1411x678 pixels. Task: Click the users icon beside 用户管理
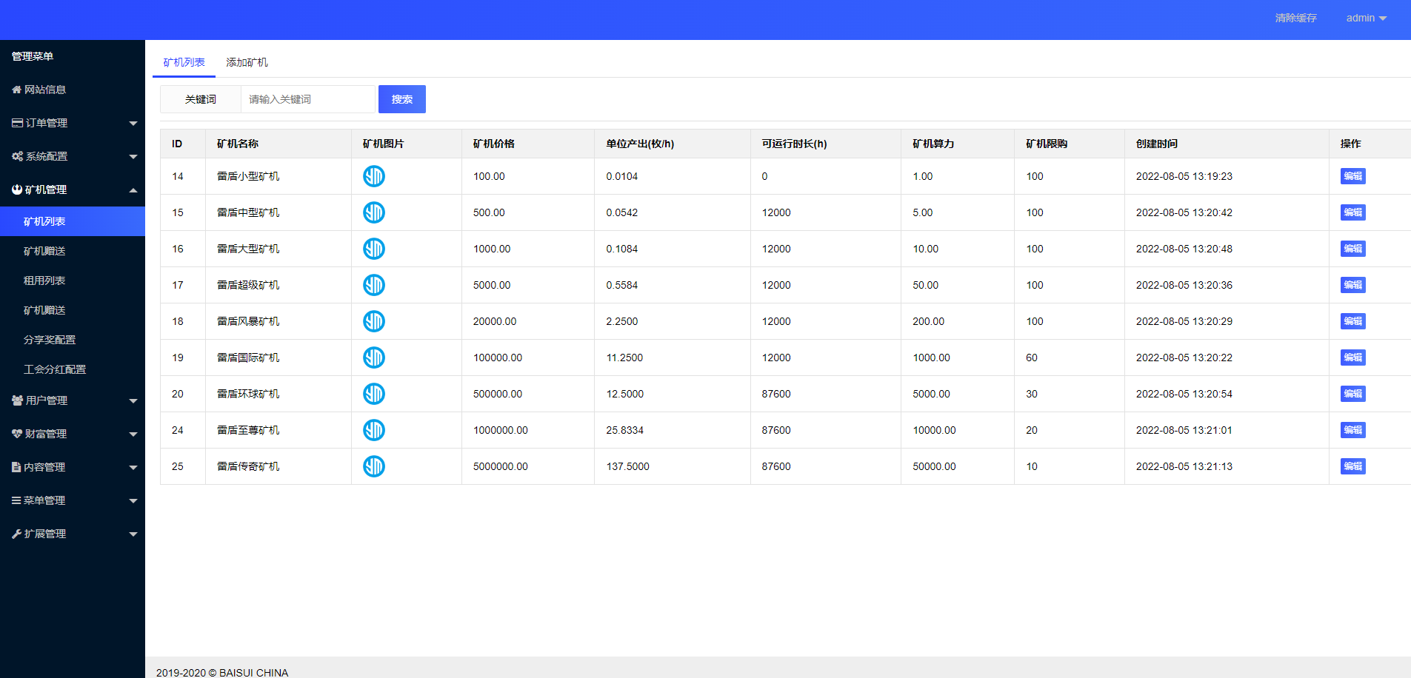click(17, 400)
